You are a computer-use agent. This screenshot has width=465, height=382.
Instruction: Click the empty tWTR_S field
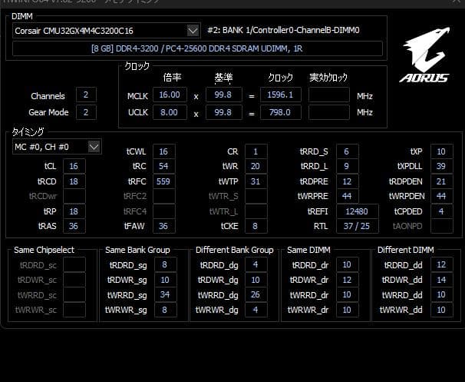pos(256,196)
